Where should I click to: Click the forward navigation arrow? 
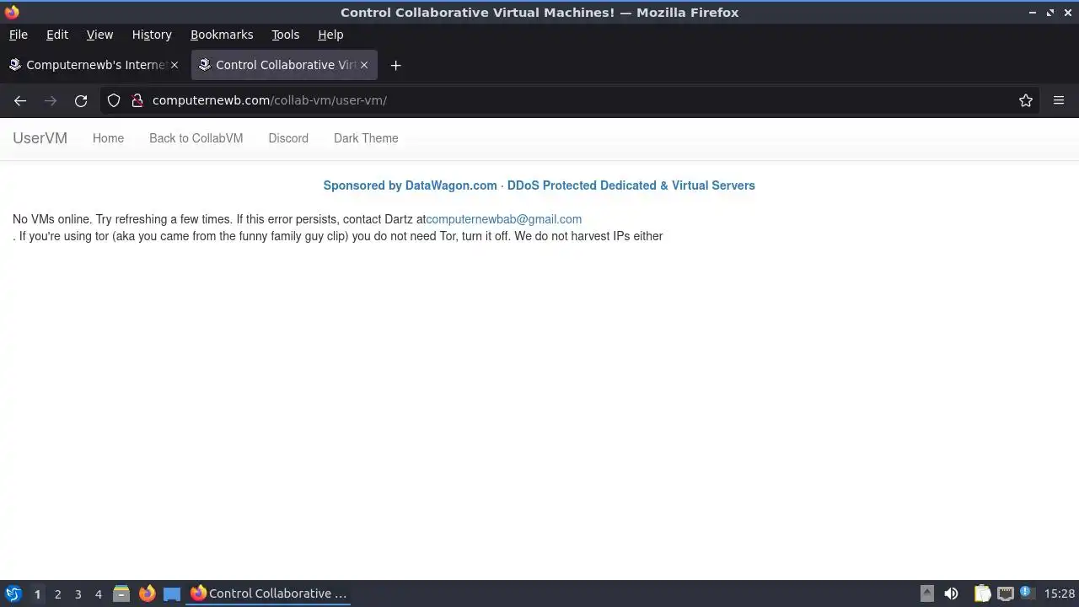pos(51,100)
